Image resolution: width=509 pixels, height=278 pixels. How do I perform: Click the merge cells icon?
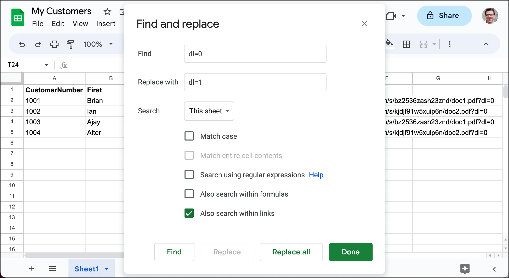click(x=423, y=44)
